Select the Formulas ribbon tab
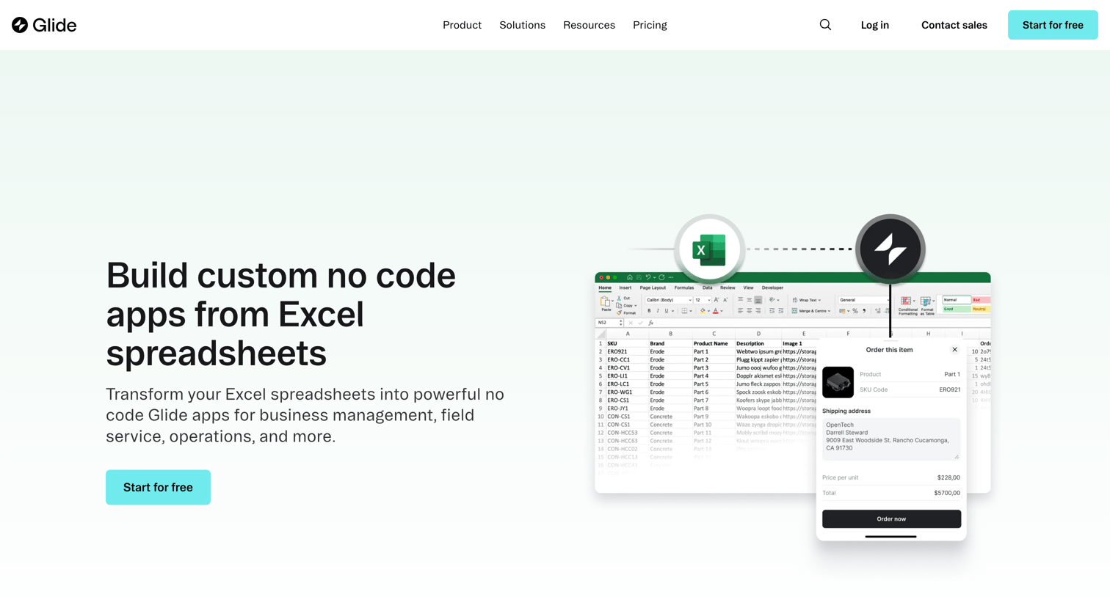1110x597 pixels. (x=684, y=287)
